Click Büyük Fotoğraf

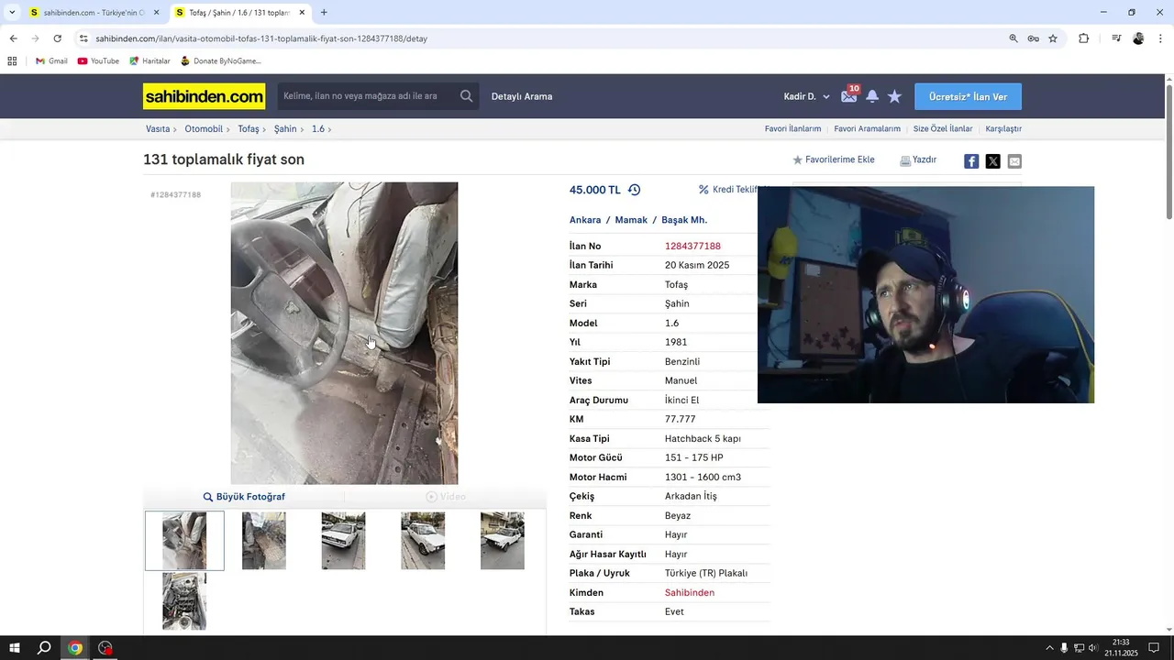[244, 497]
